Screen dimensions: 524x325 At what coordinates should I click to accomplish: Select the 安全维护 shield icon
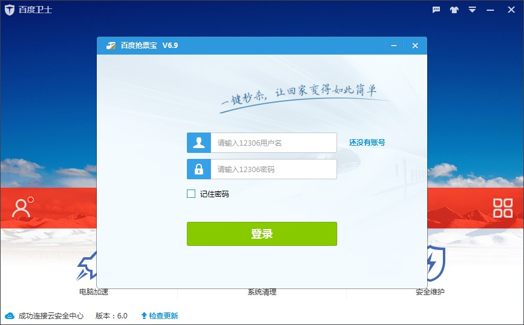(434, 264)
